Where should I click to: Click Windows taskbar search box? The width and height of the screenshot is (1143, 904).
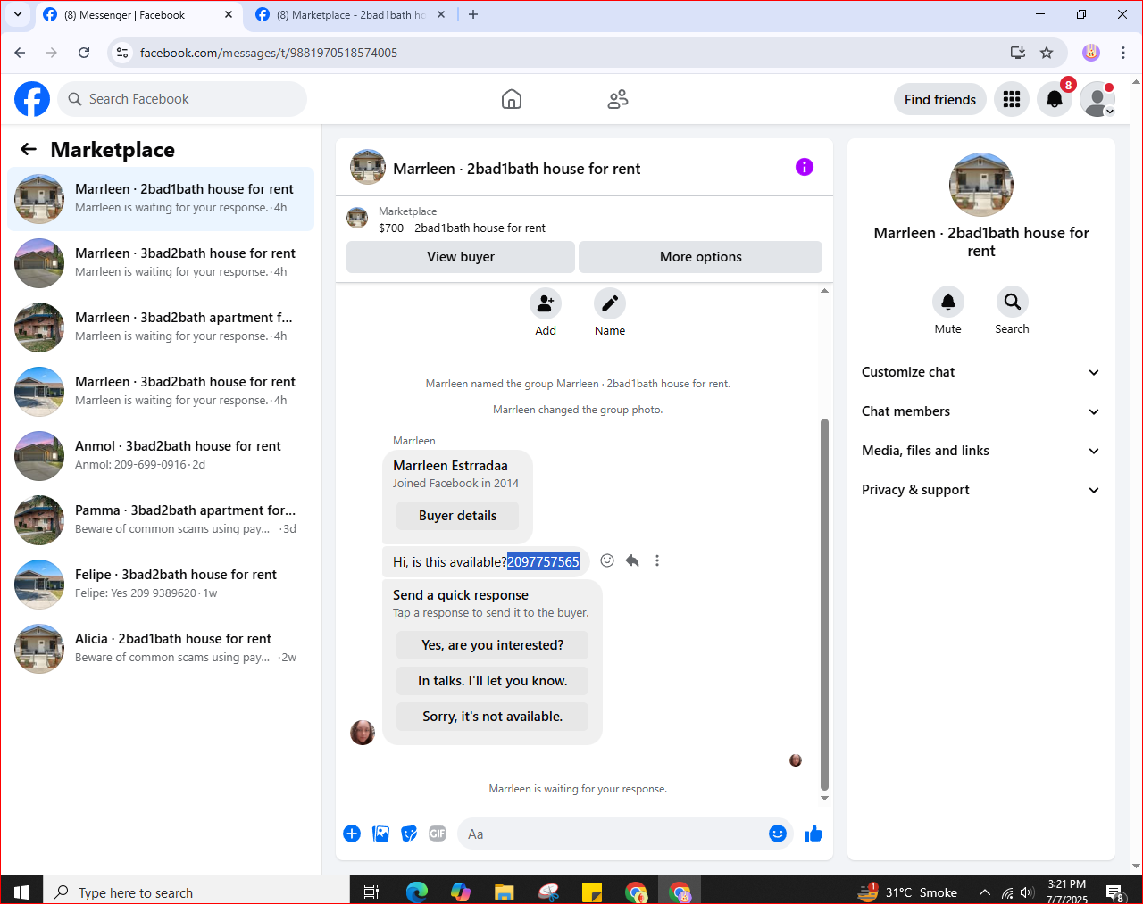tap(196, 892)
